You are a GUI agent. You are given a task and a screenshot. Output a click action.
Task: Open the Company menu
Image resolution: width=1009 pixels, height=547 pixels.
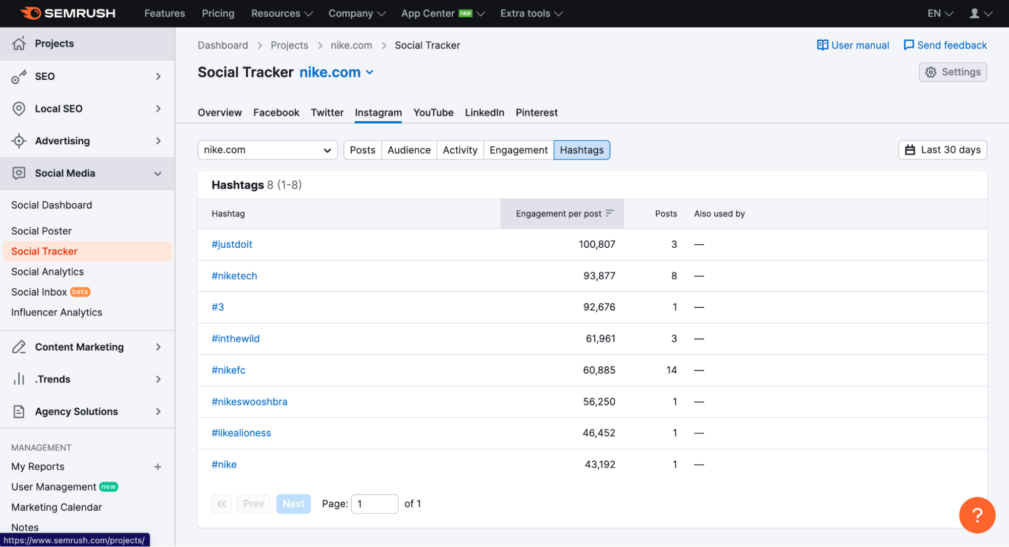click(357, 13)
